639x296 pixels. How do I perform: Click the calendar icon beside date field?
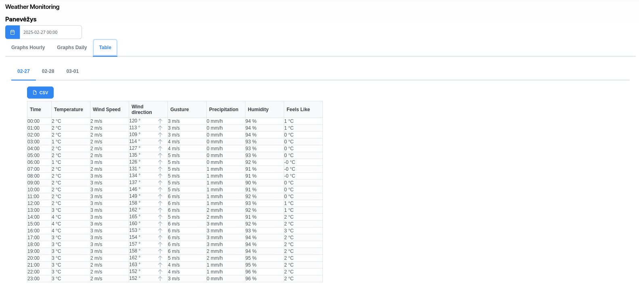pos(13,32)
